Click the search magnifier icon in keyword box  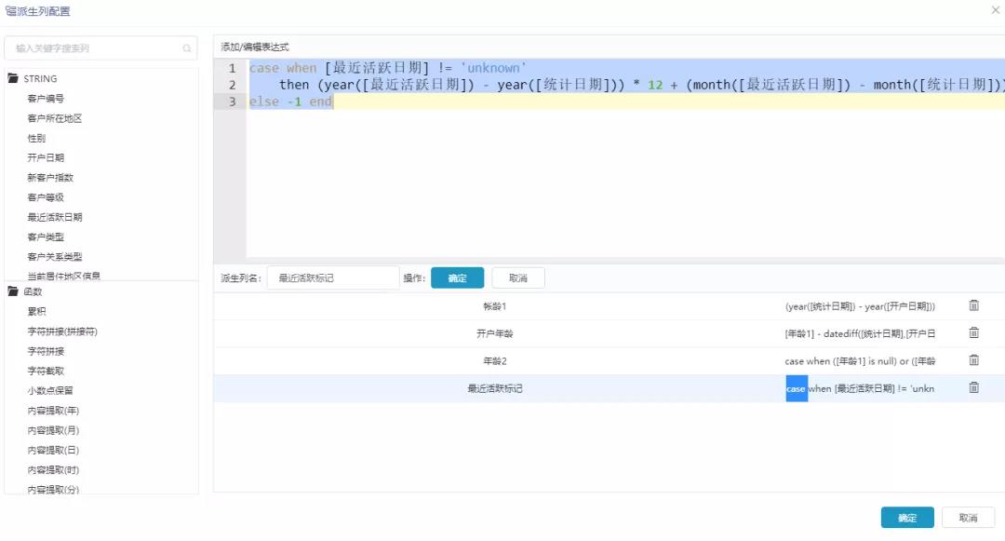pos(186,48)
